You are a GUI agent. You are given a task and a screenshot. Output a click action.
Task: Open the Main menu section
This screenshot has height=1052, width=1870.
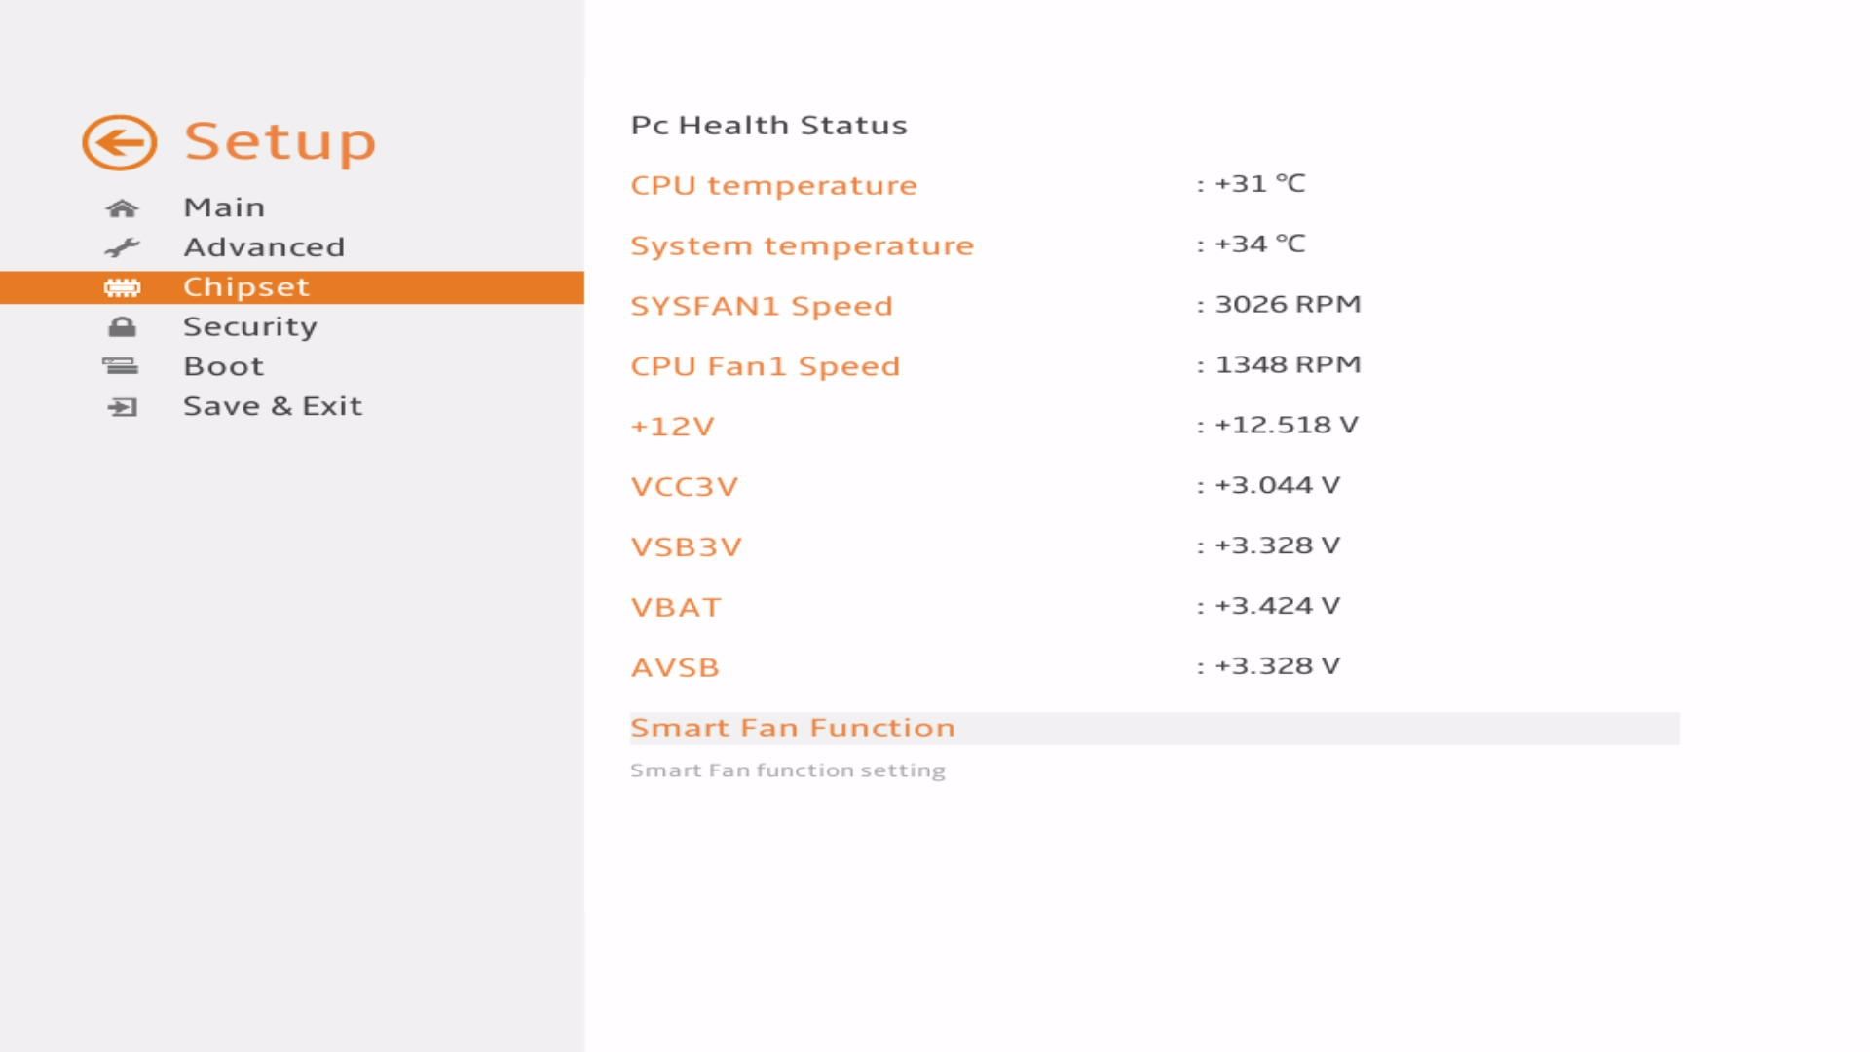click(x=224, y=207)
